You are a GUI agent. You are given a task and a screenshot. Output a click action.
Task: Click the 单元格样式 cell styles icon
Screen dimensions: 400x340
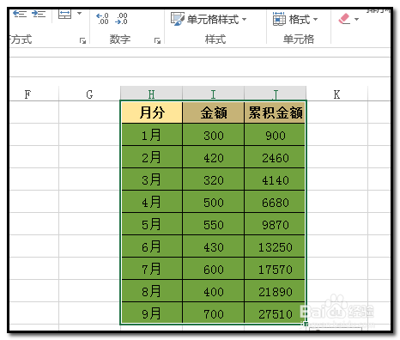(x=178, y=19)
